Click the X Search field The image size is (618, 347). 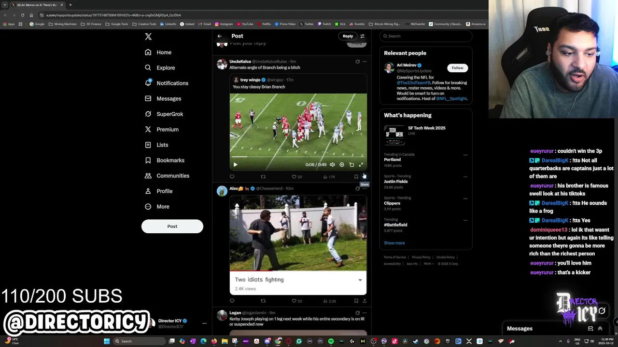point(426,36)
